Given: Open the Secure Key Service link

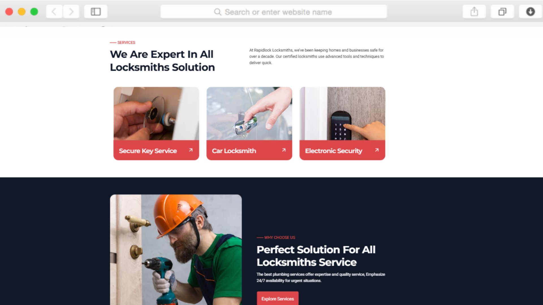Looking at the screenshot, I should coord(148,151).
